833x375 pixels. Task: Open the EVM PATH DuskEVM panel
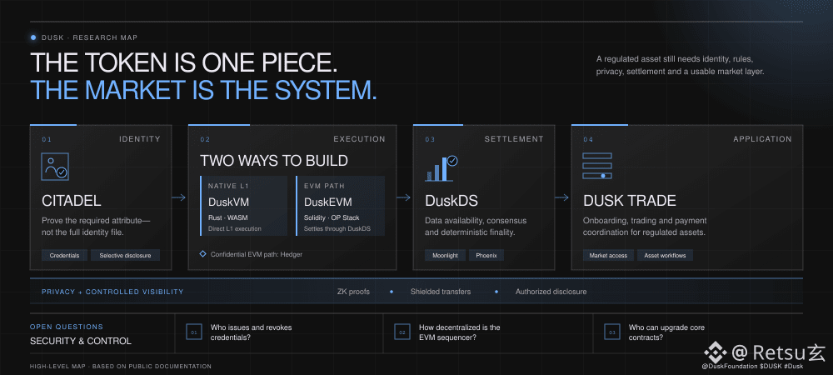pyautogui.click(x=341, y=206)
